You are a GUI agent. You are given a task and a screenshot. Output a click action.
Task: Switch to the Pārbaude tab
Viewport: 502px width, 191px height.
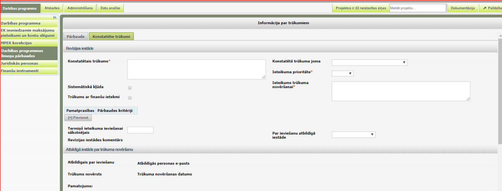coord(75,37)
